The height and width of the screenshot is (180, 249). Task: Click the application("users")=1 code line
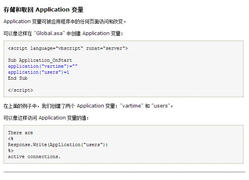coord(39,72)
